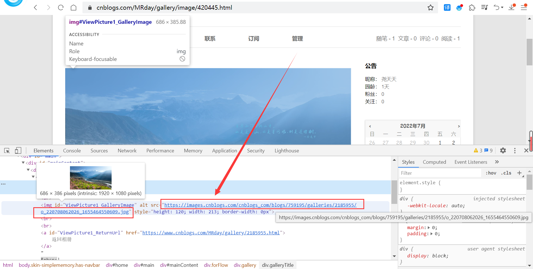Viewport: 533px width, 269px height.
Task: Open the extensions puzzle icon
Action: pos(472,7)
